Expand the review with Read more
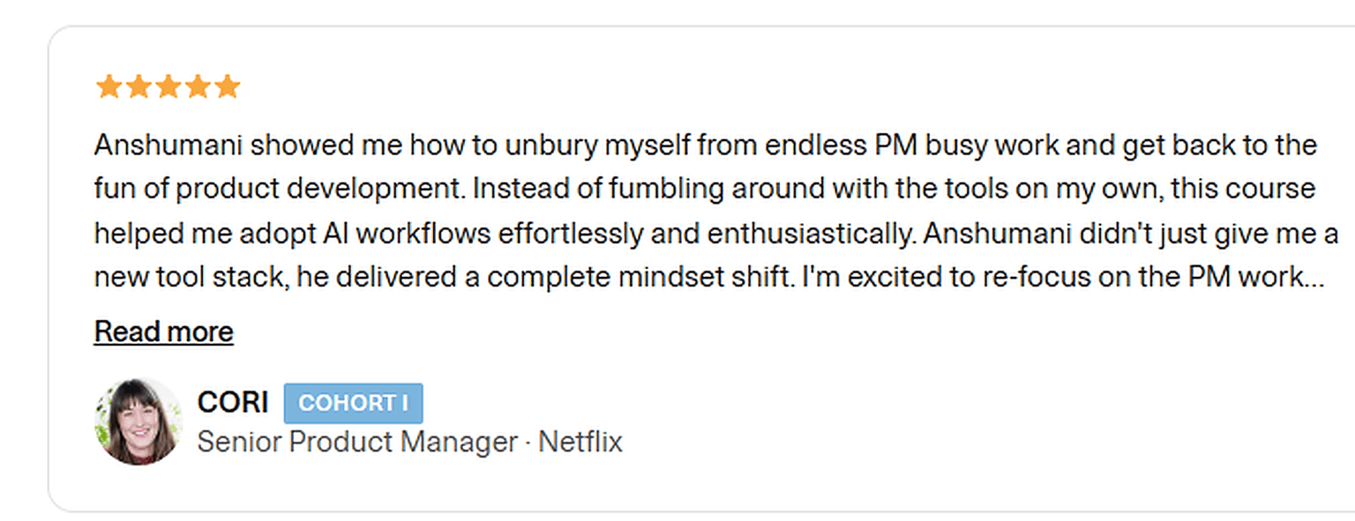The width and height of the screenshot is (1355, 521). coord(163,331)
